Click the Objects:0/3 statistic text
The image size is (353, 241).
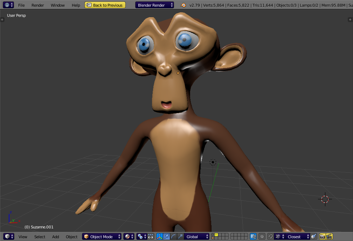point(286,5)
